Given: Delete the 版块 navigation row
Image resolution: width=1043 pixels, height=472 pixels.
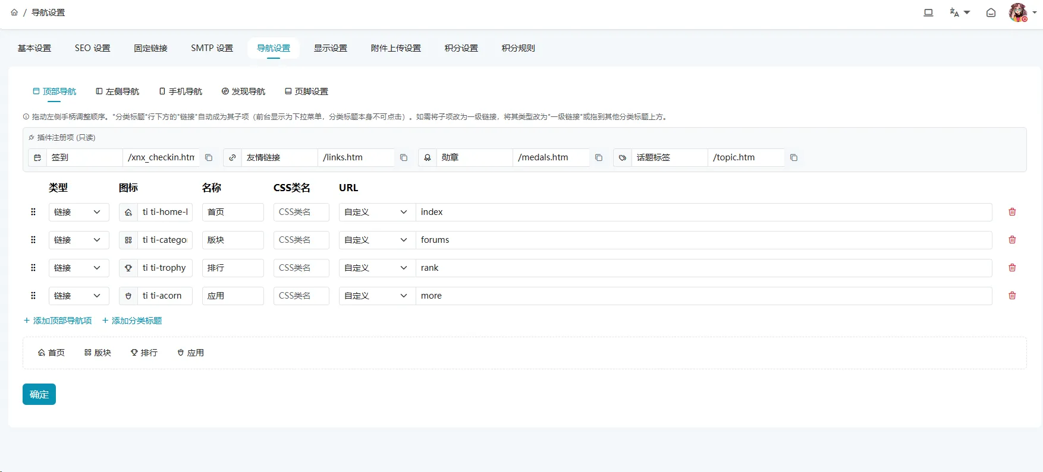Looking at the screenshot, I should [x=1012, y=240].
